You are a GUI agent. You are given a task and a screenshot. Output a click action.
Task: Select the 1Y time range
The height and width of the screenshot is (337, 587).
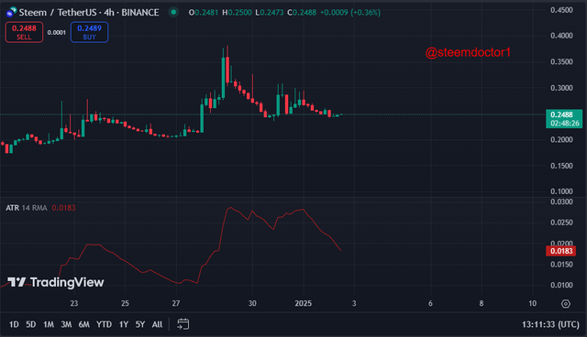(x=124, y=324)
